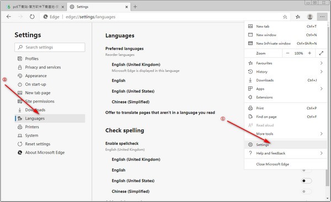Click the About Edge logo icon
Image resolution: width=331 pixels, height=202 pixels.
pos(20,152)
